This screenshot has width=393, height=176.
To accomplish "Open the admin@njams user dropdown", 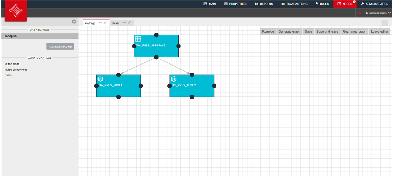I will point(378,13).
